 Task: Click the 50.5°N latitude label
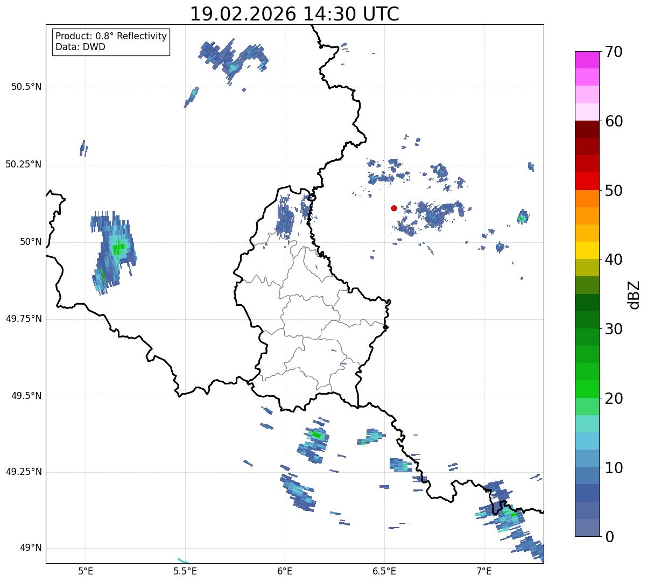26,87
